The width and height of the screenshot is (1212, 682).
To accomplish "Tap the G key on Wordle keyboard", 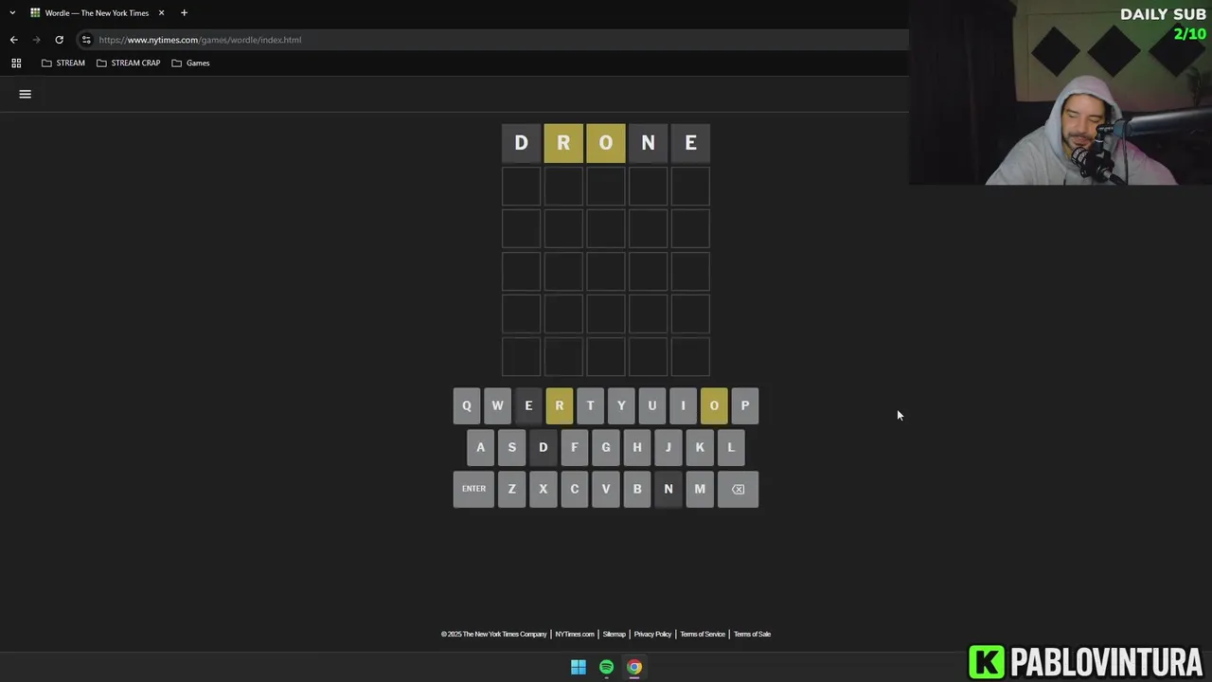I will pos(606,447).
